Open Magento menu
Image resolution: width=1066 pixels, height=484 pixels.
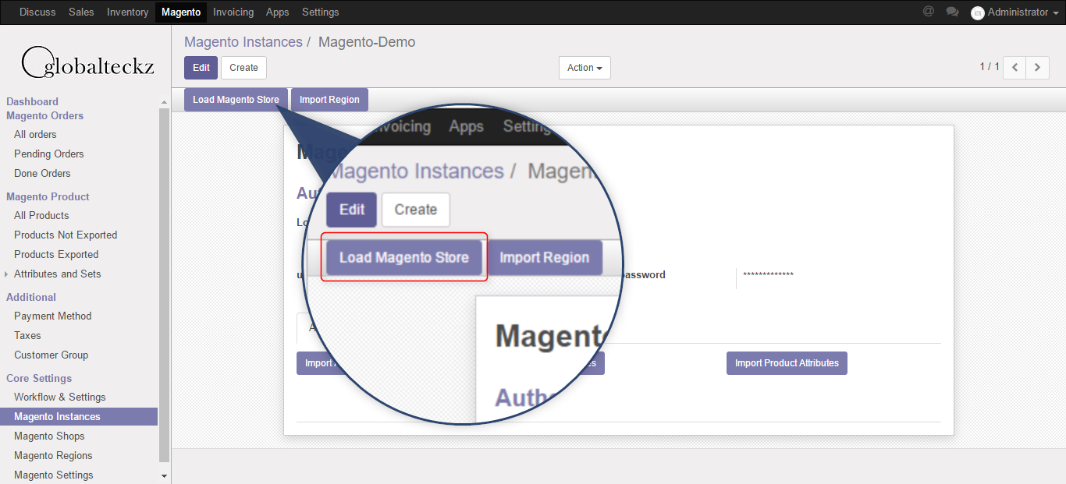click(x=181, y=12)
